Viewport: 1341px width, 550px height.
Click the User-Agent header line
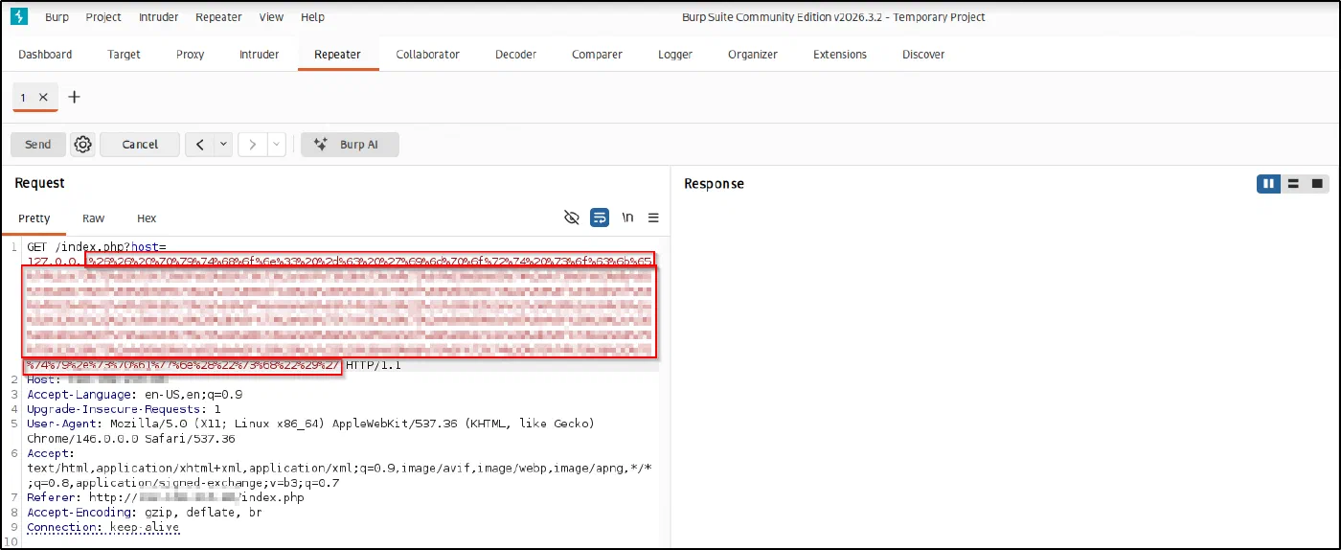pyautogui.click(x=311, y=431)
